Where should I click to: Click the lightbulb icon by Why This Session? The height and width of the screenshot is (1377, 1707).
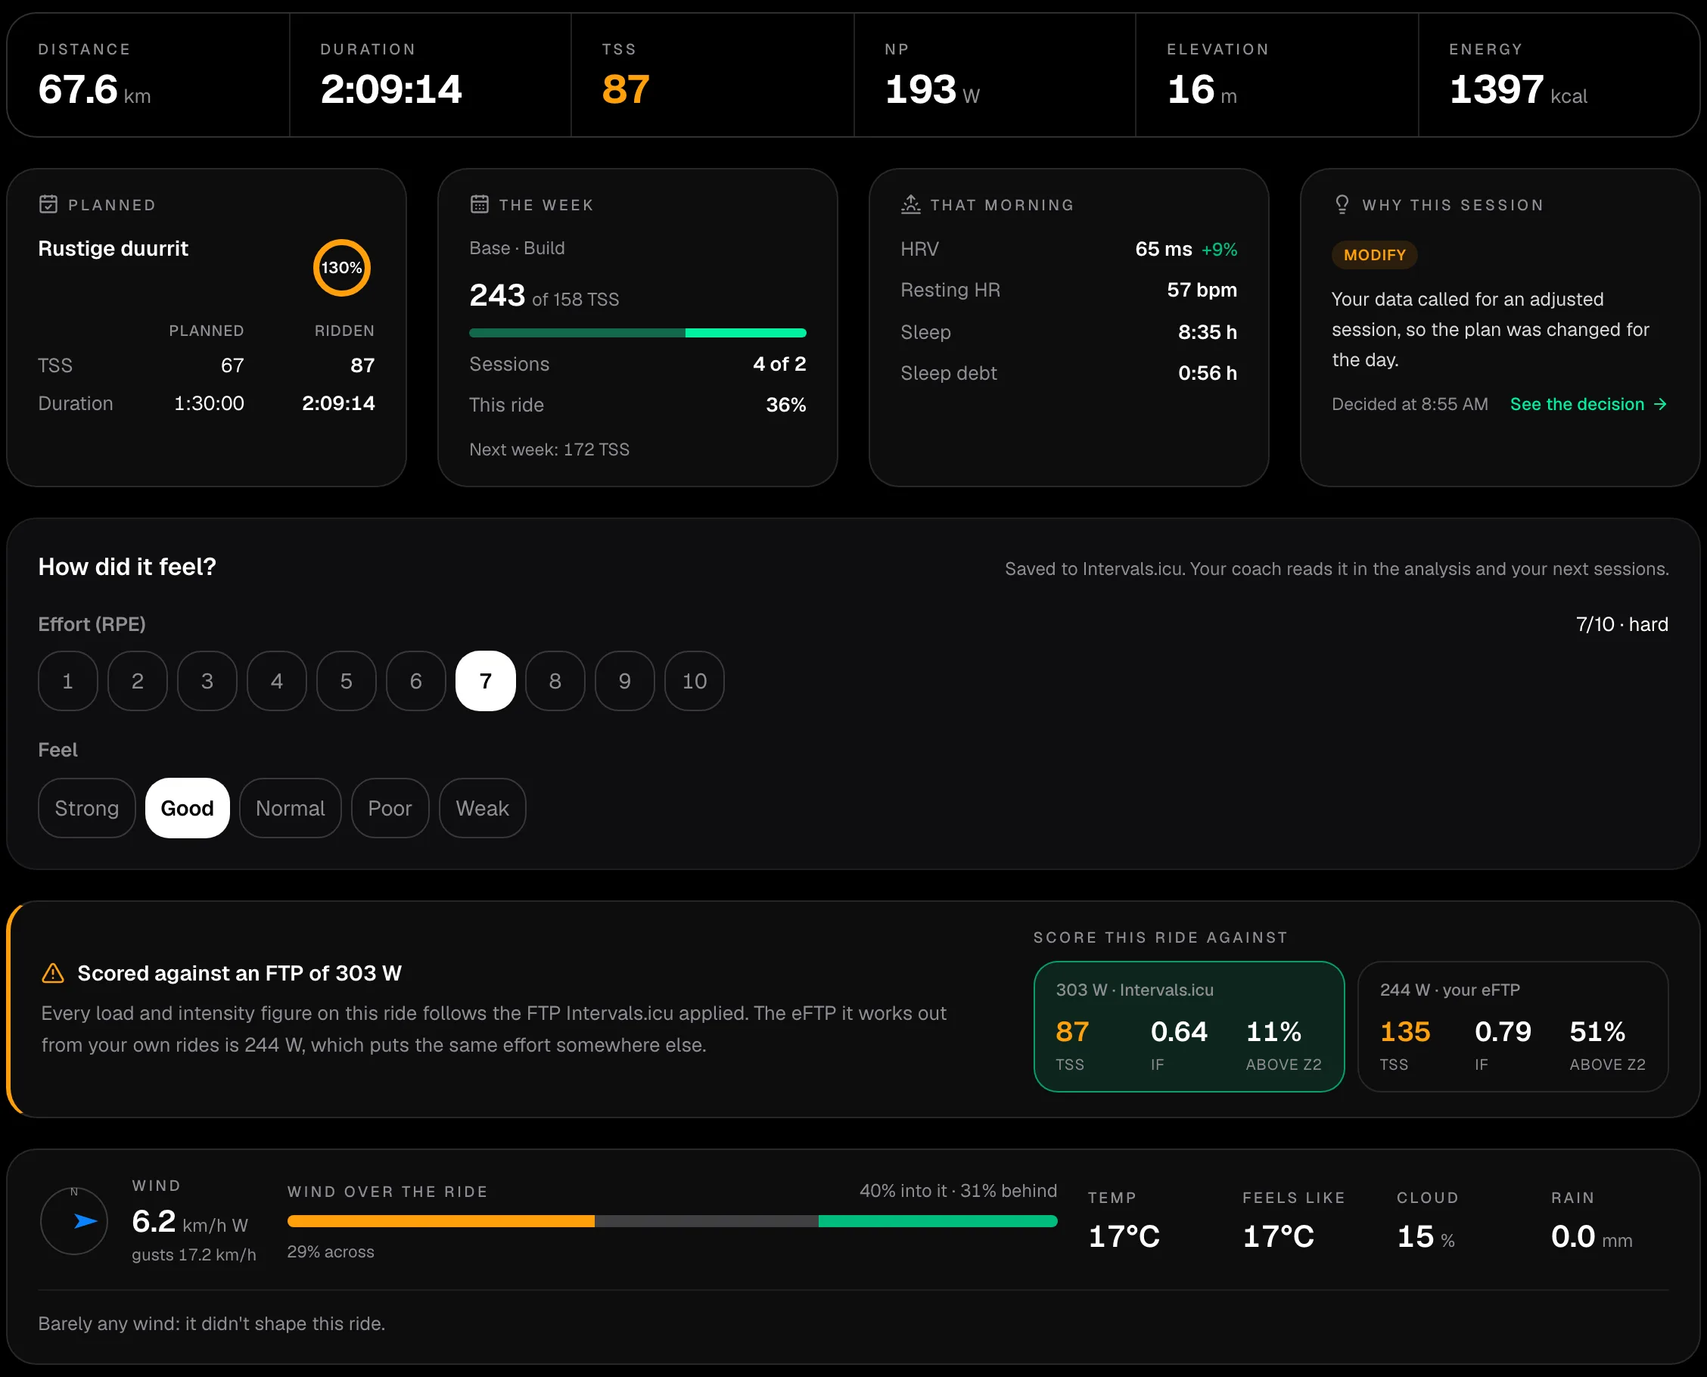tap(1342, 204)
